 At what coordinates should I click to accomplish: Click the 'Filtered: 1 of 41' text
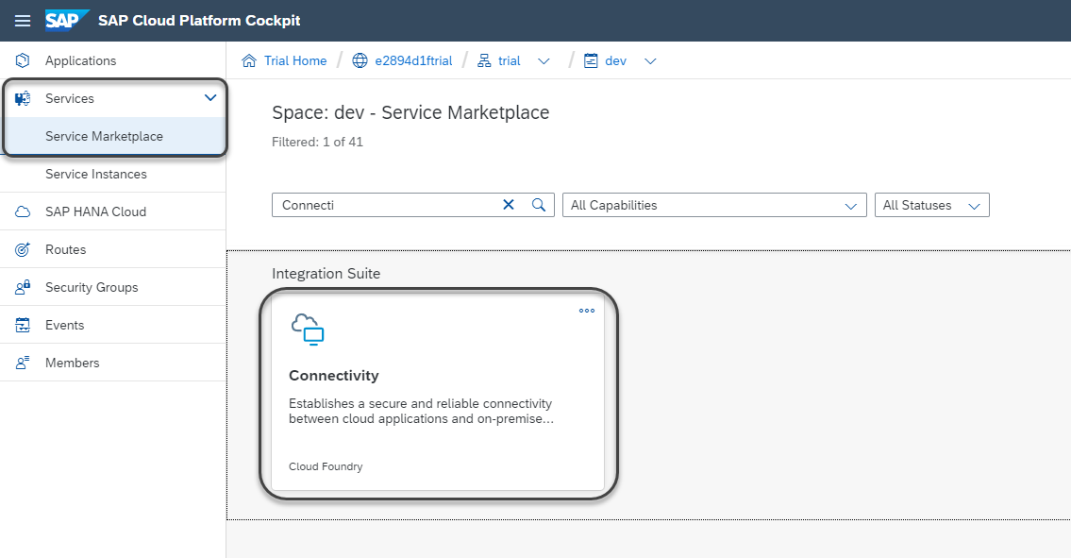[x=318, y=143]
